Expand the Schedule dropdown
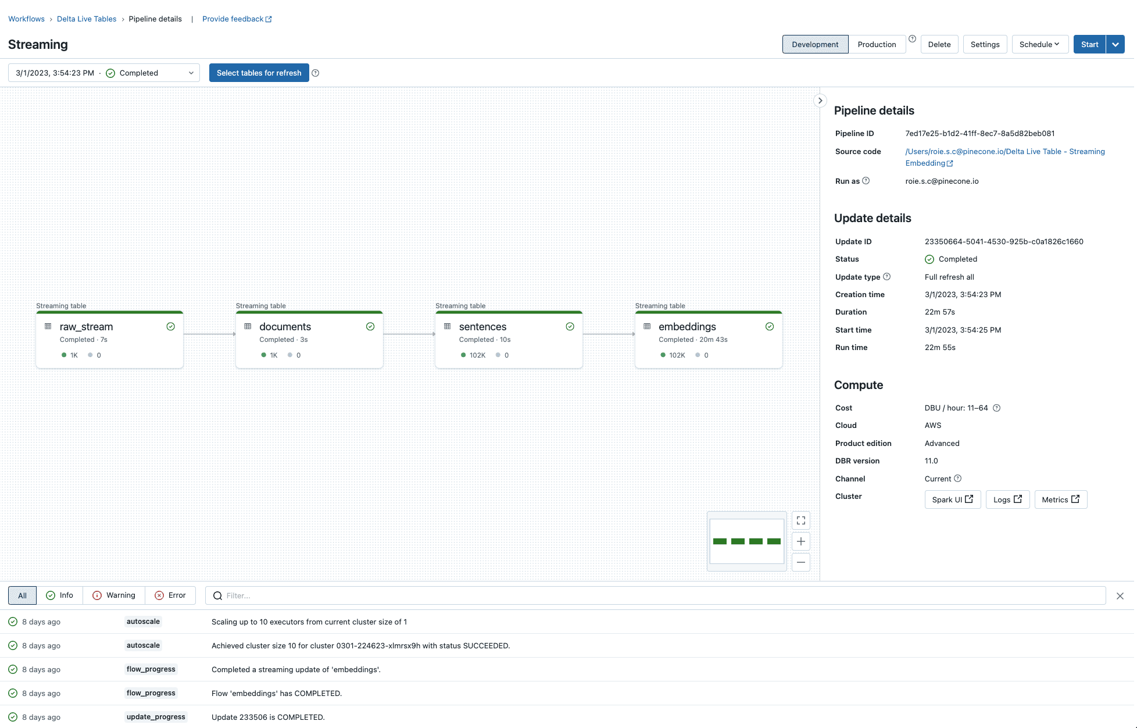The width and height of the screenshot is (1137, 728). click(1039, 44)
